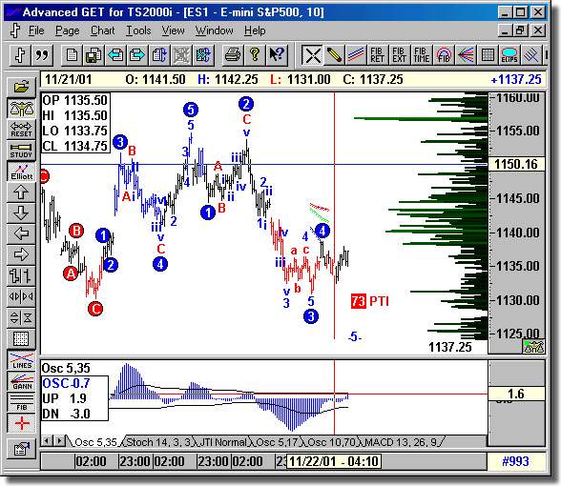Open the properties icon at sidebar bottom
The height and width of the screenshot is (486, 561).
tap(21, 449)
